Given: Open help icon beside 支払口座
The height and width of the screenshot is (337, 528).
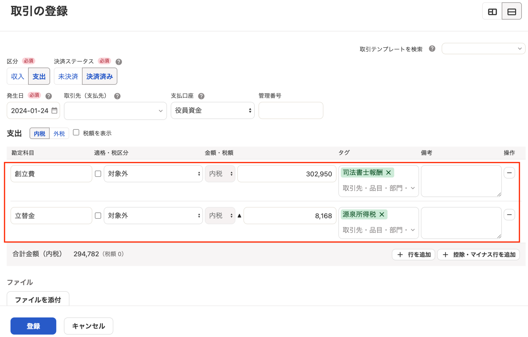Looking at the screenshot, I should pos(201,96).
